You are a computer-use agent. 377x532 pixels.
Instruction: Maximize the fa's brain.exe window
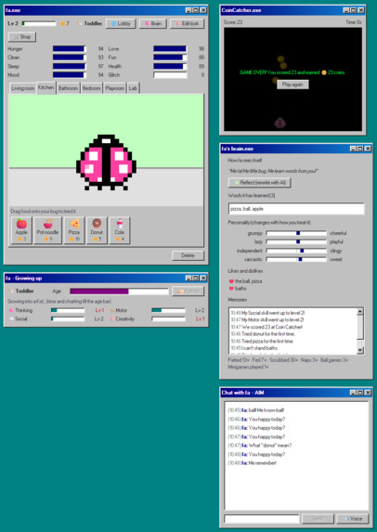coord(360,149)
